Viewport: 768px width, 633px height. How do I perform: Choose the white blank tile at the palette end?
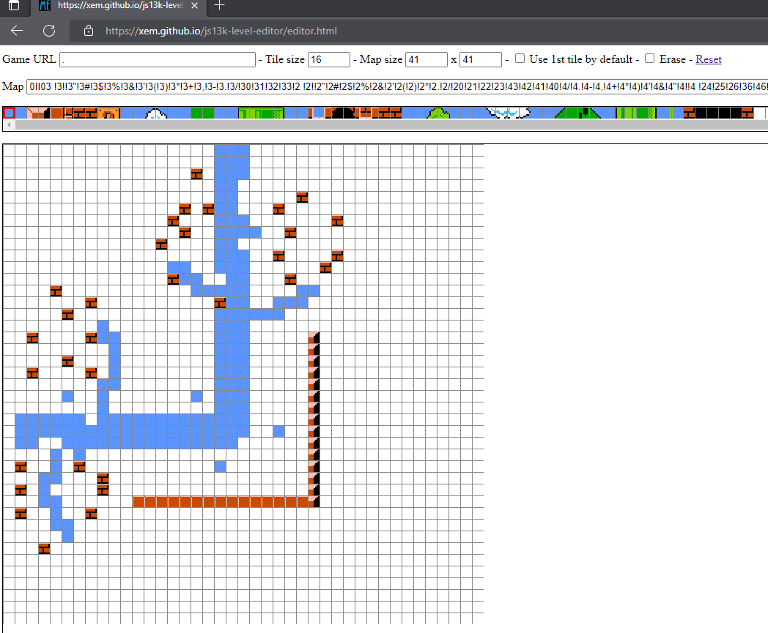(760, 113)
